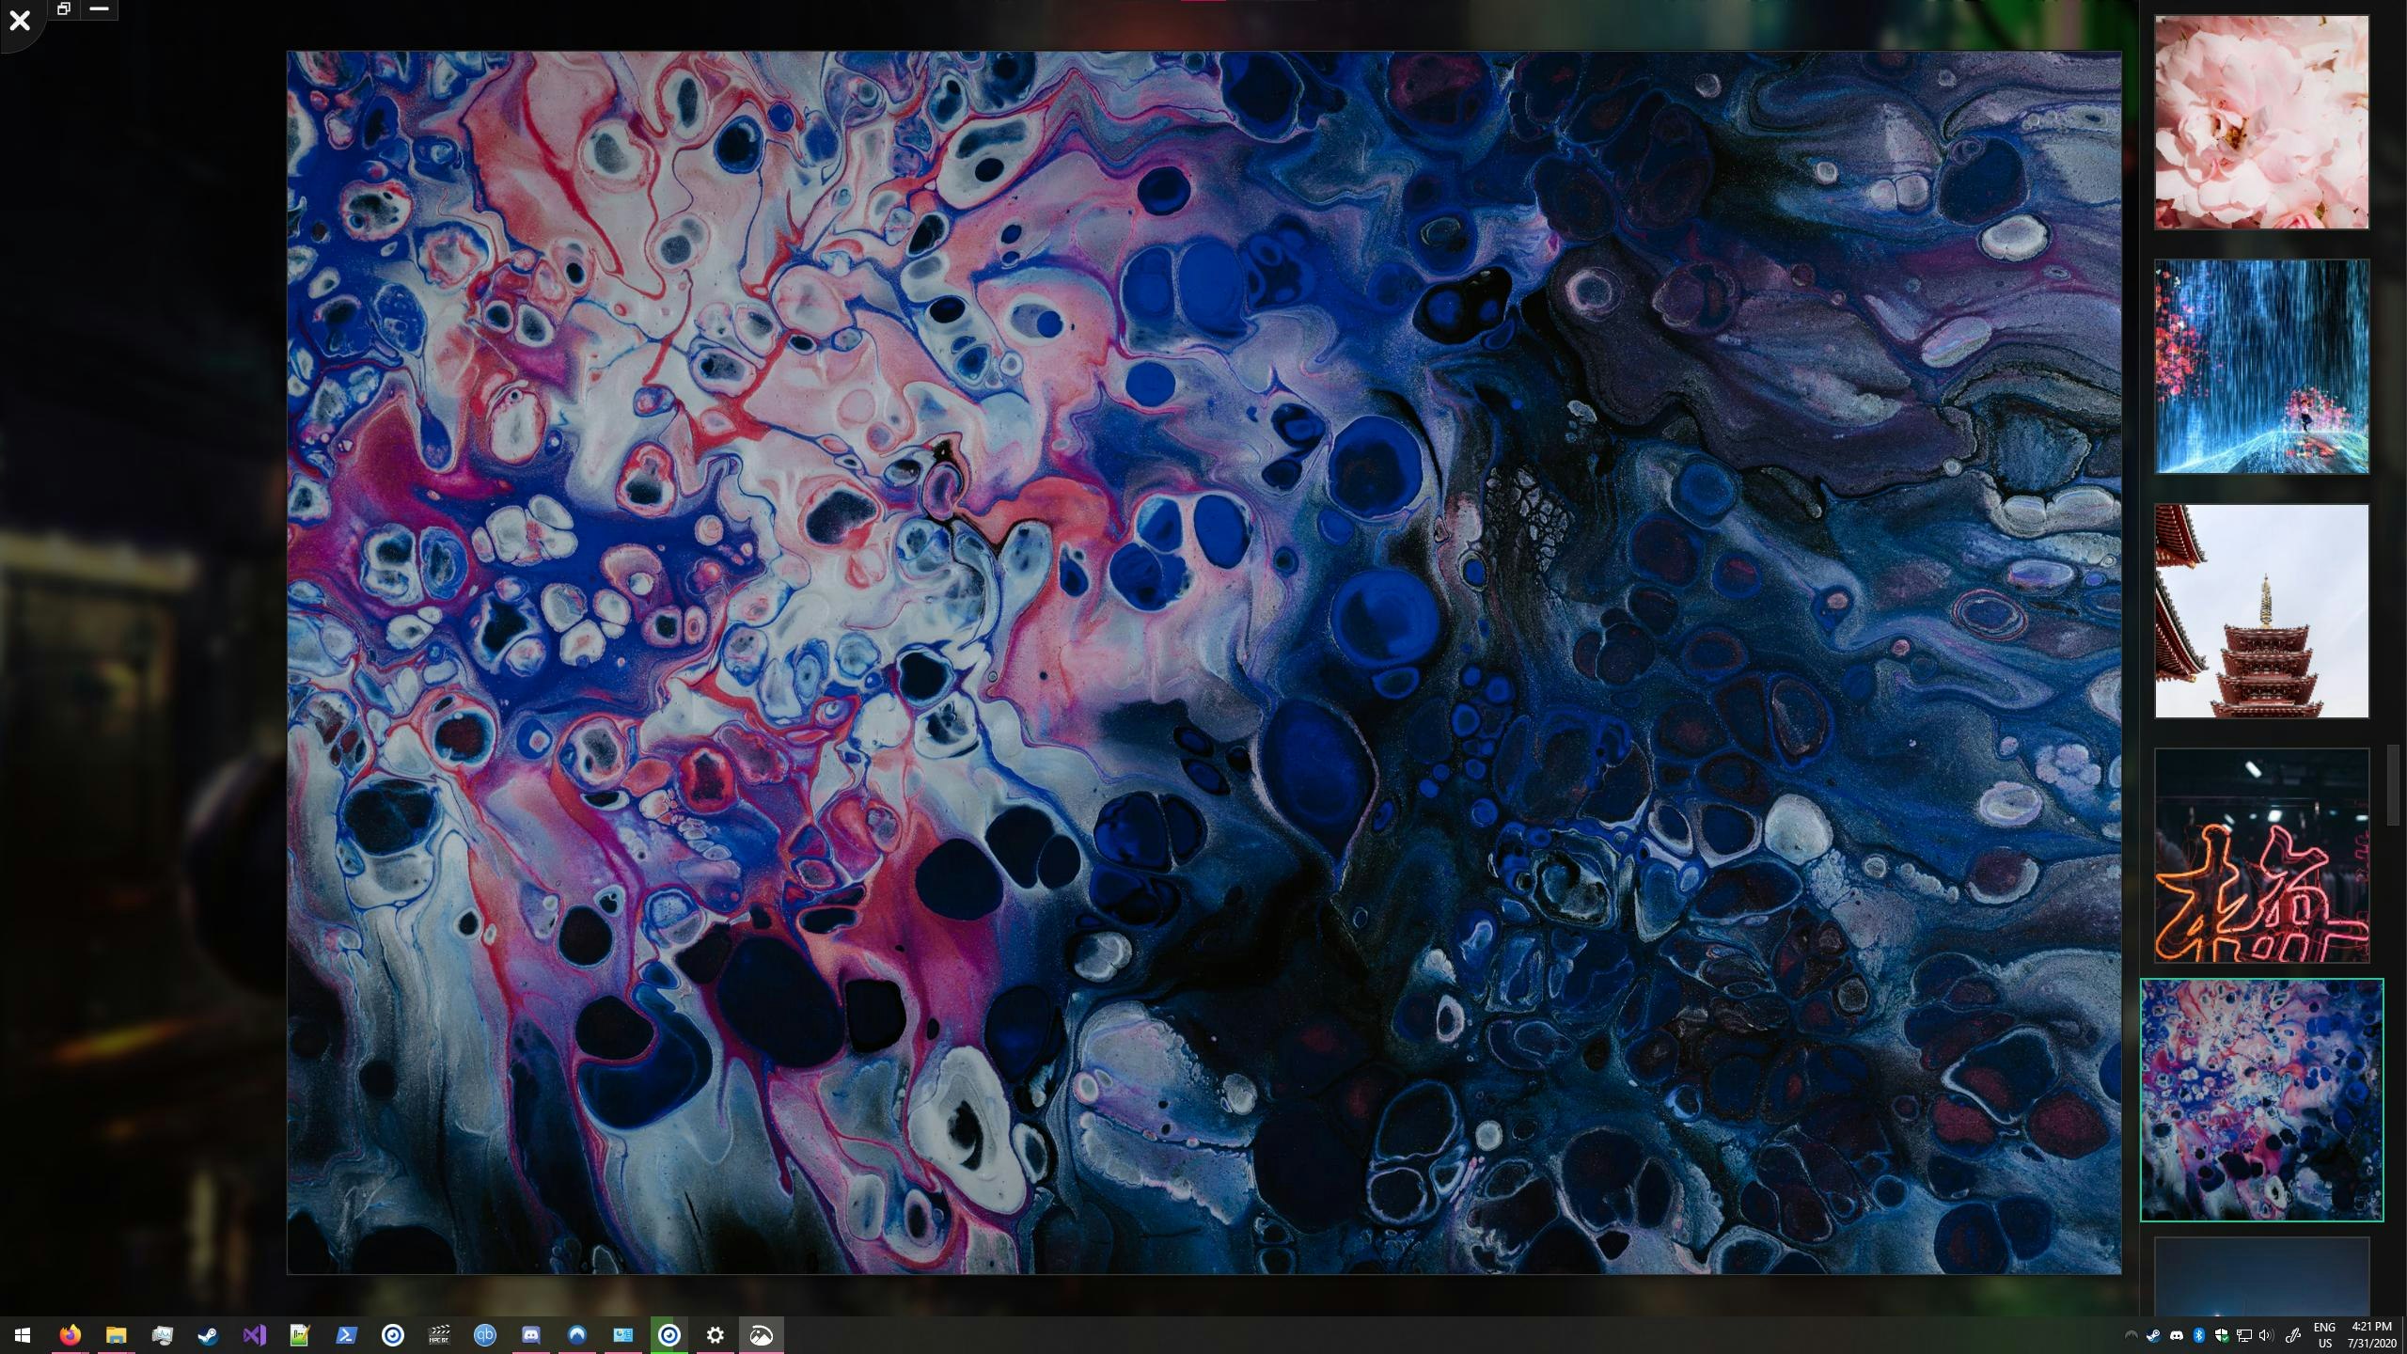The width and height of the screenshot is (2407, 1354).
Task: Open MPC-BE media player taskbar icon
Action: (438, 1335)
